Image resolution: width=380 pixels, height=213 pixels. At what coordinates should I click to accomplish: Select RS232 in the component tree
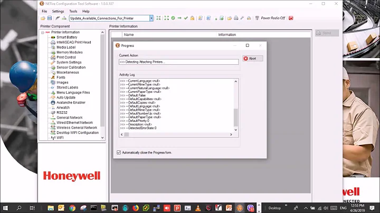(x=62, y=112)
